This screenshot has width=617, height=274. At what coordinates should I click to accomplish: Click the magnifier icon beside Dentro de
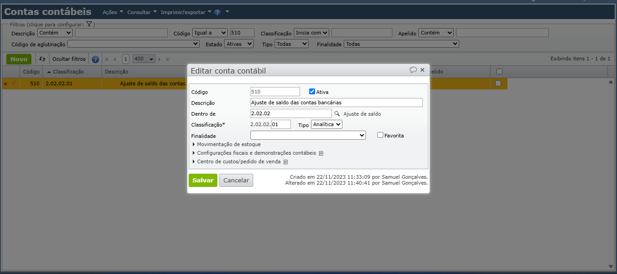337,114
